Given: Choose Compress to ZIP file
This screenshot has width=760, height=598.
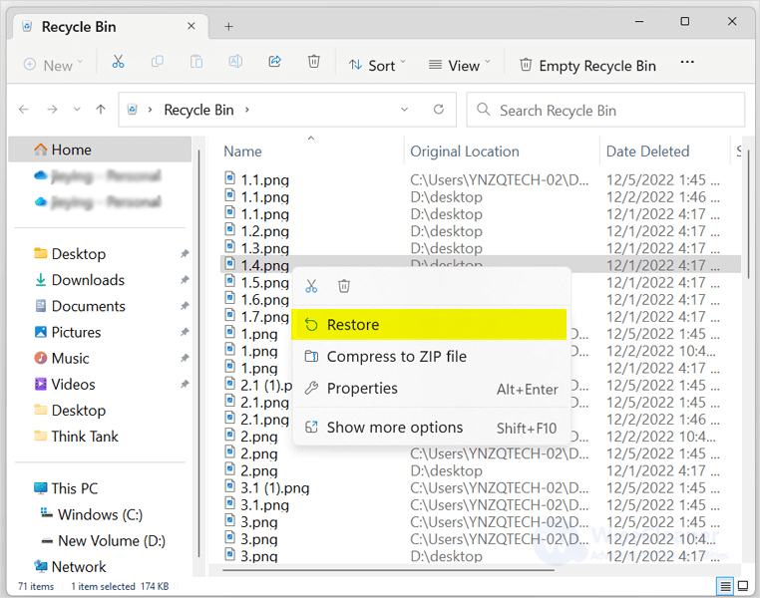Looking at the screenshot, I should (x=429, y=357).
